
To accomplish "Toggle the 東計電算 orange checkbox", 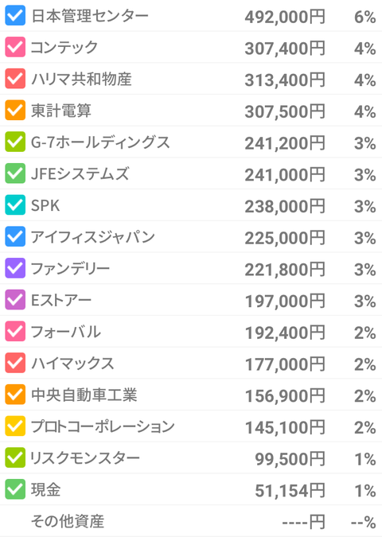I will tap(15, 111).
